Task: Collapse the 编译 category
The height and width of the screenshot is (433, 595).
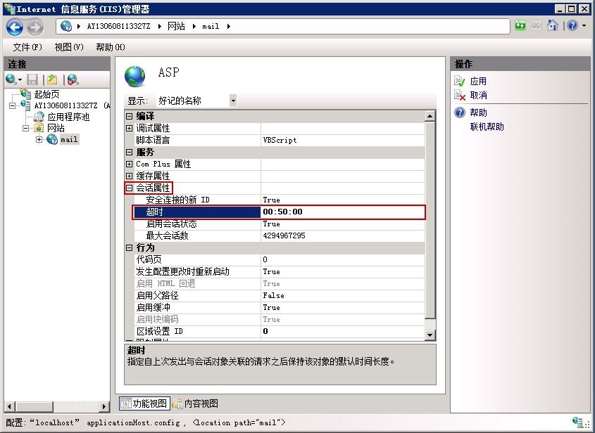Action: [x=129, y=116]
